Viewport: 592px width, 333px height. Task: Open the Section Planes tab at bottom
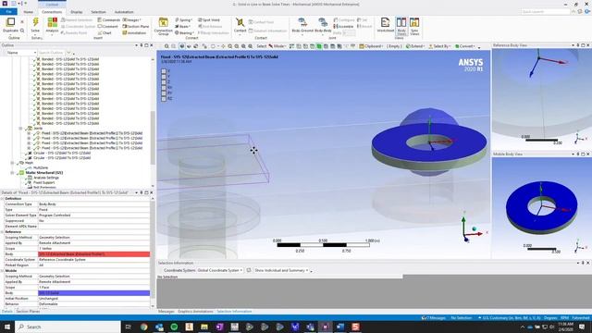[28, 312]
